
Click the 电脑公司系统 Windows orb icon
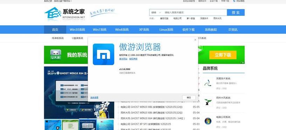click(x=208, y=121)
